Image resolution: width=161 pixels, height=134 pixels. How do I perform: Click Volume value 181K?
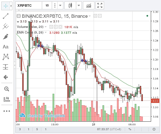coord(68,27)
